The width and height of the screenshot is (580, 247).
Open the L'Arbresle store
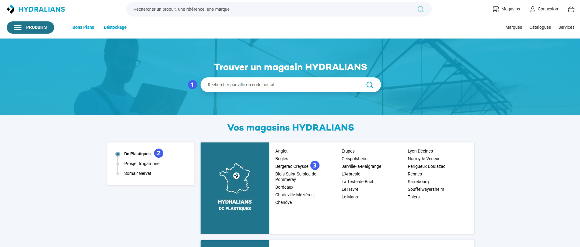(351, 174)
